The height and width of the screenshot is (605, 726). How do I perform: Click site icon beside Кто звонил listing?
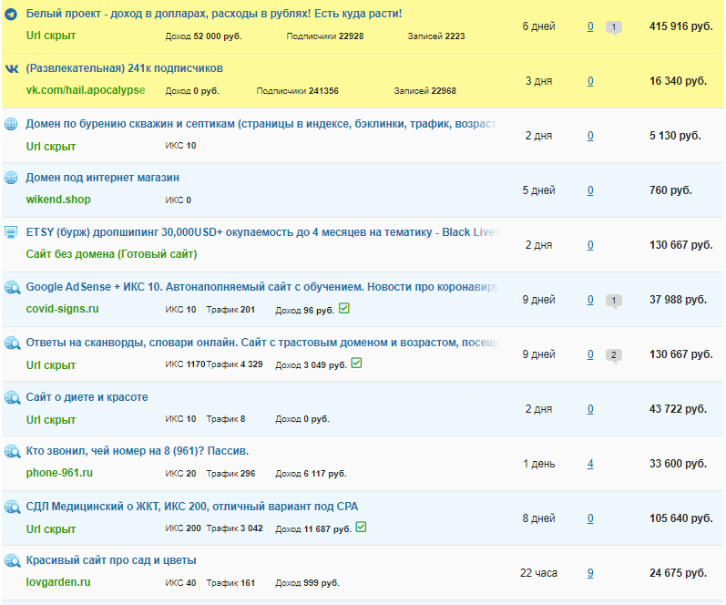(x=12, y=451)
